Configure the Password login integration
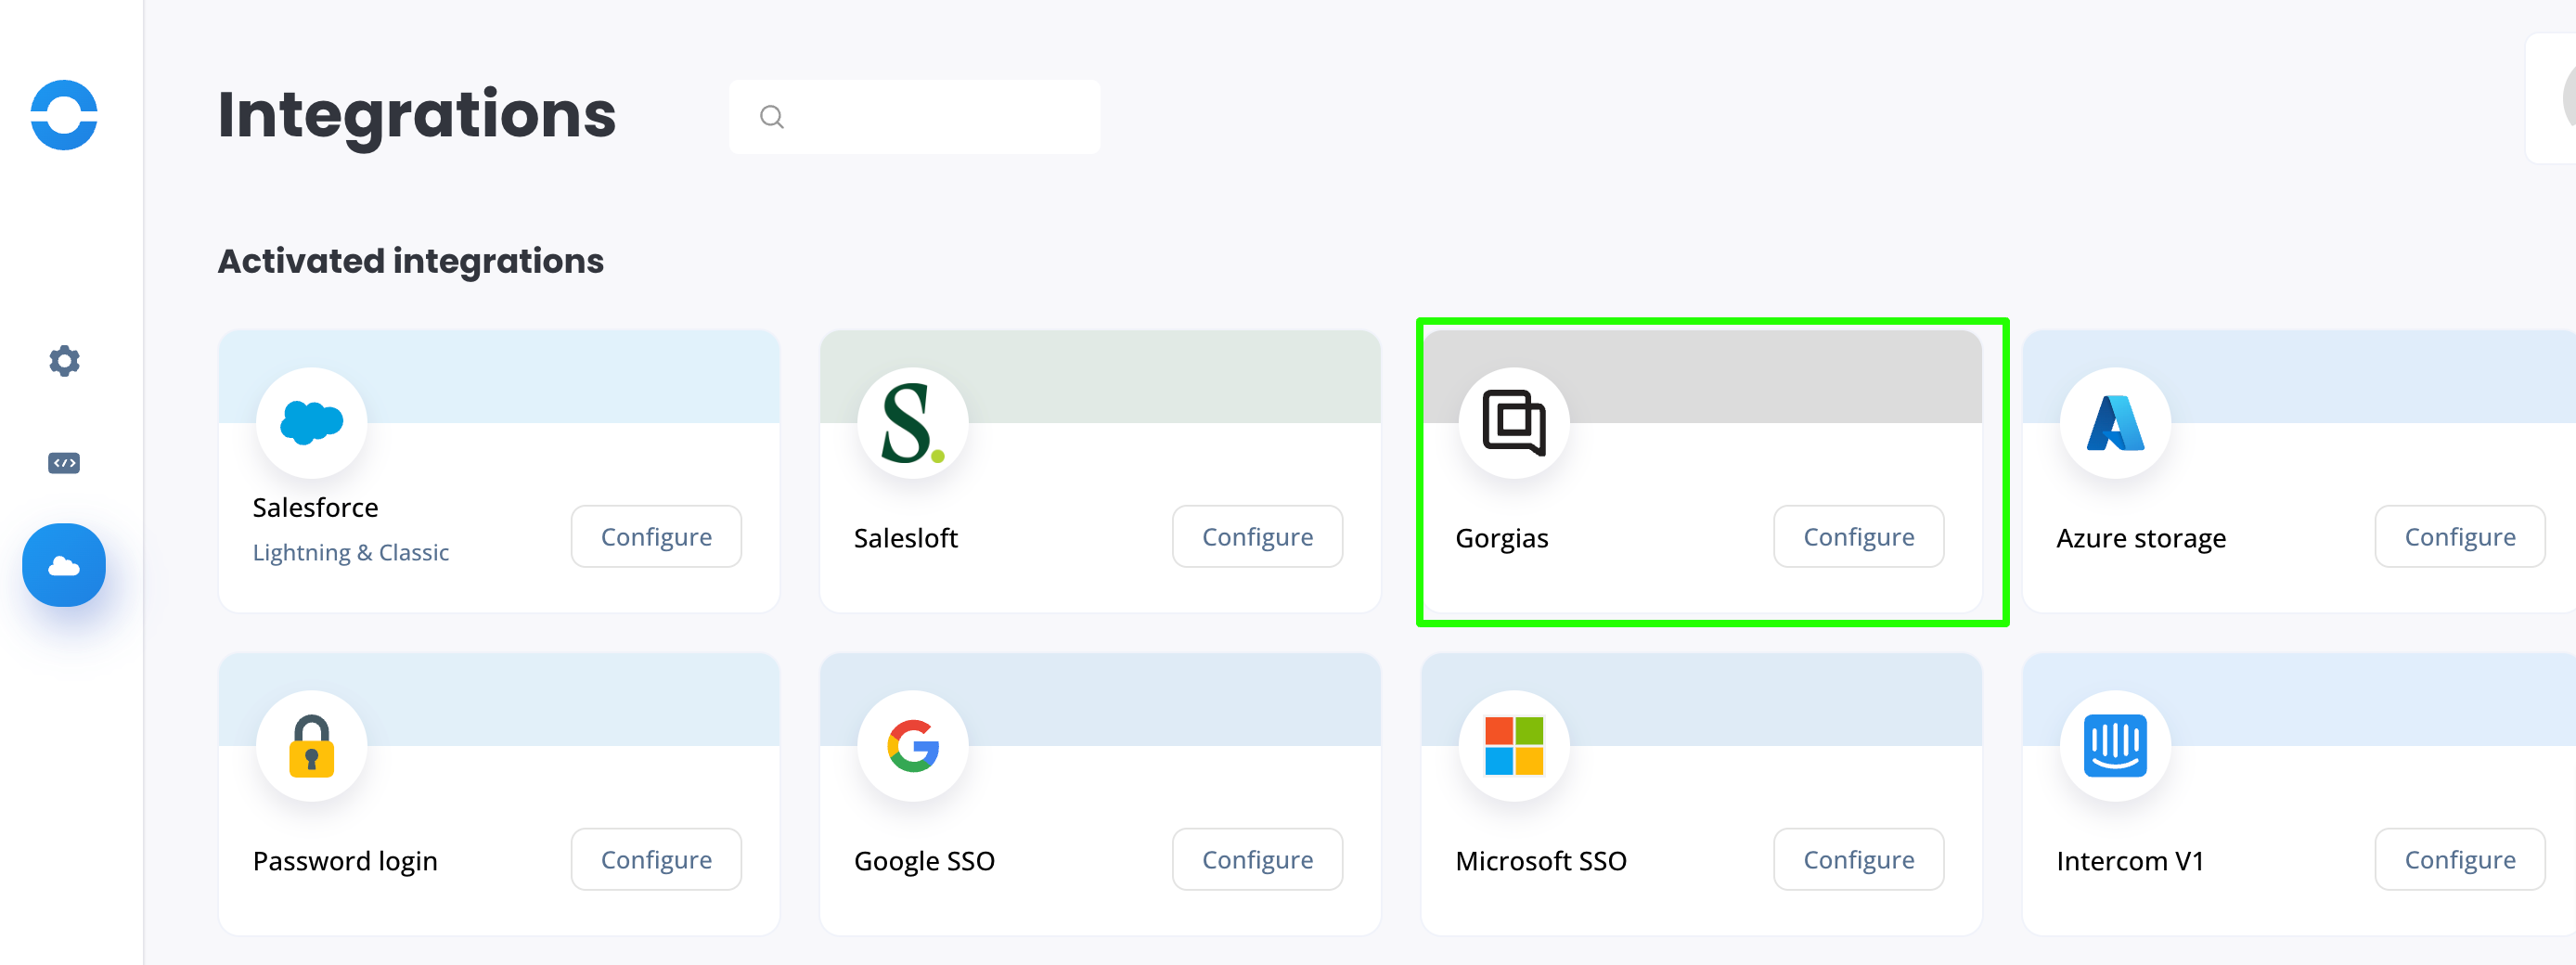Viewport: 2576px width, 965px height. pyautogui.click(x=656, y=860)
